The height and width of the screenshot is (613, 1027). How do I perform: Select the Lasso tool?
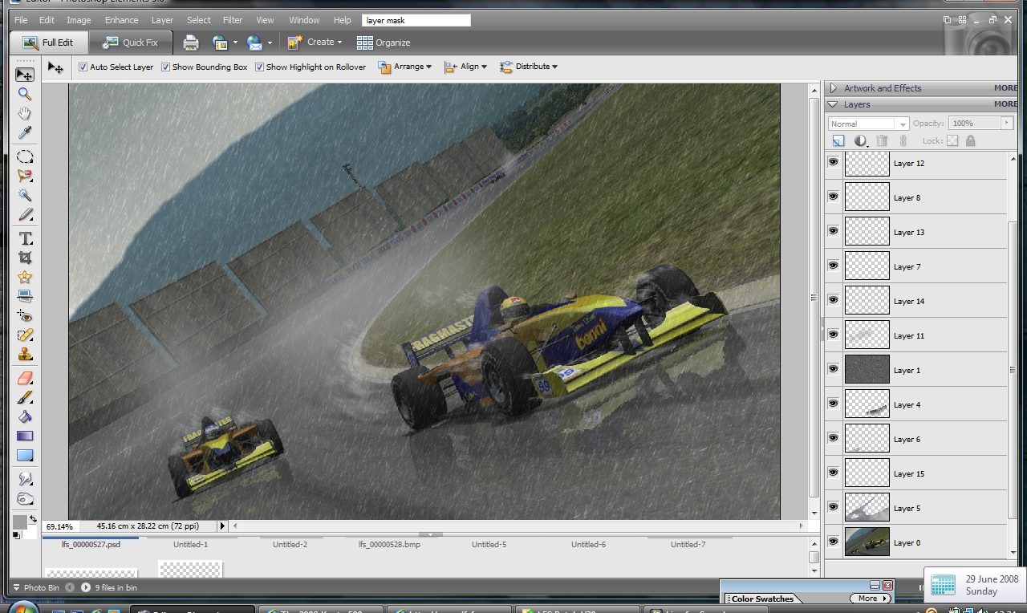[x=25, y=176]
